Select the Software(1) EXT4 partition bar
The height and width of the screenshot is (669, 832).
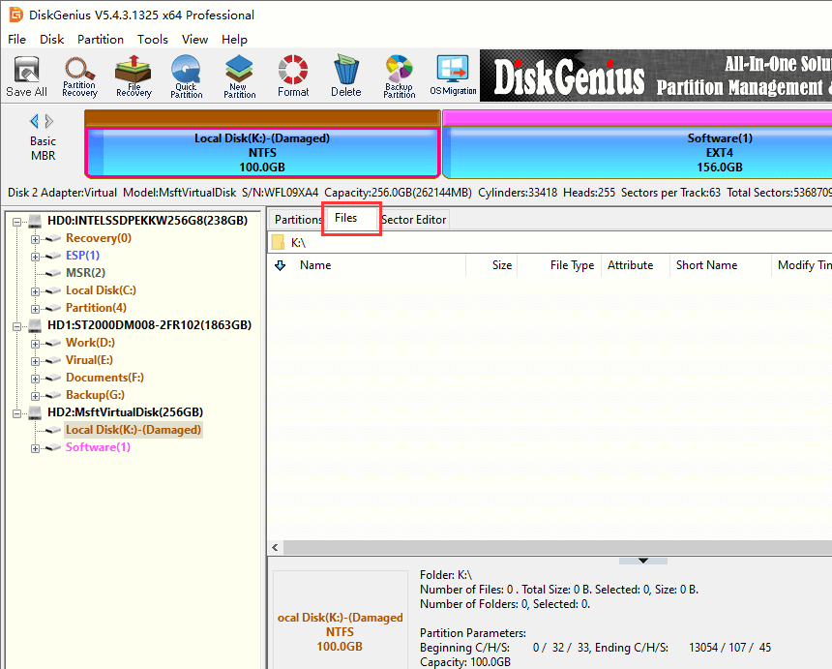tap(637, 153)
